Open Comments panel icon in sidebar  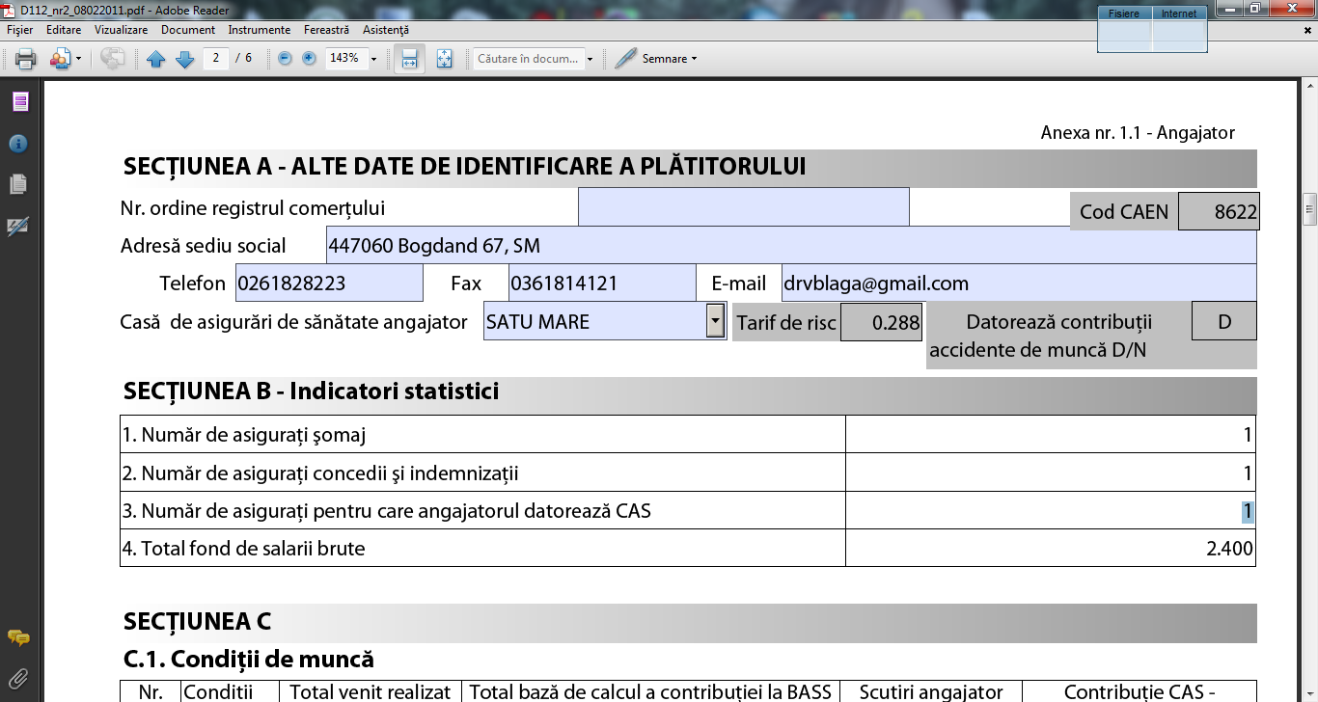pyautogui.click(x=18, y=637)
